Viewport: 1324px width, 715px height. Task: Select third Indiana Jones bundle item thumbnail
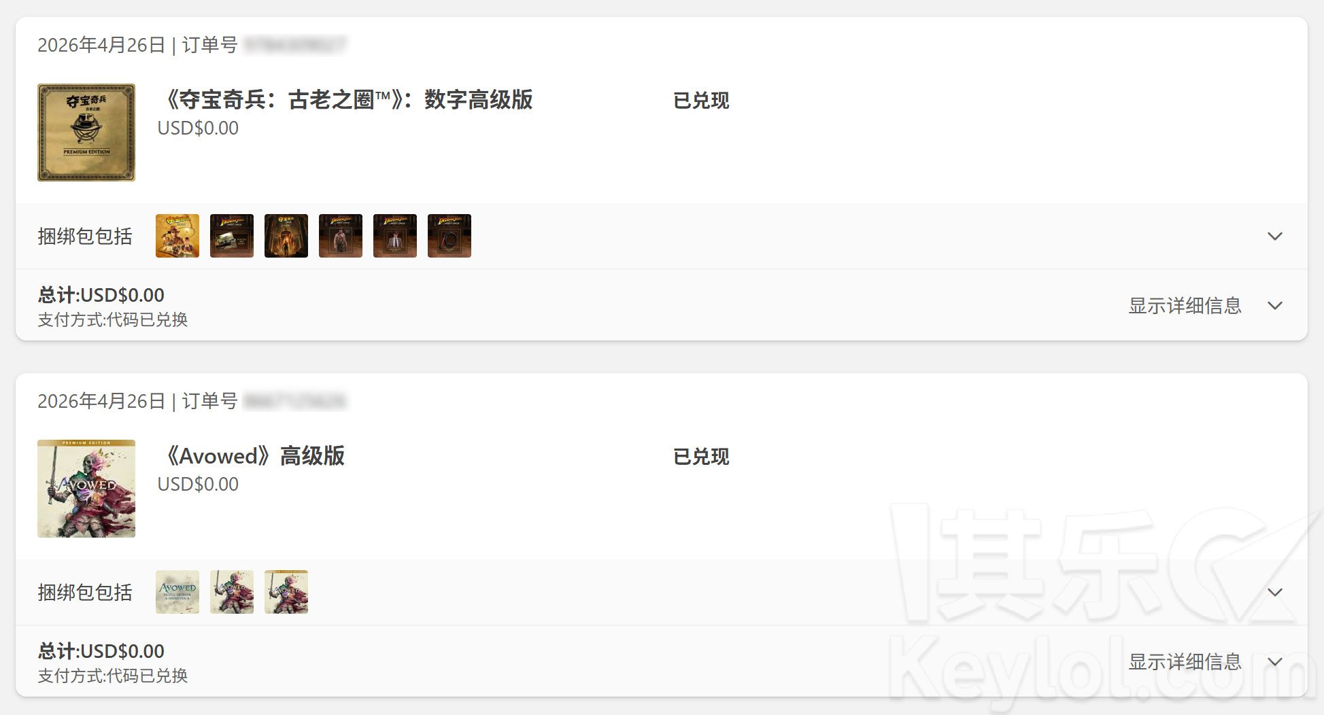point(286,236)
